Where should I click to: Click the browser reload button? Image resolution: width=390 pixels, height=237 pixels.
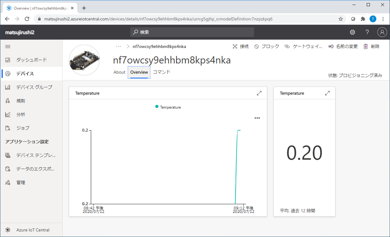tap(27, 19)
